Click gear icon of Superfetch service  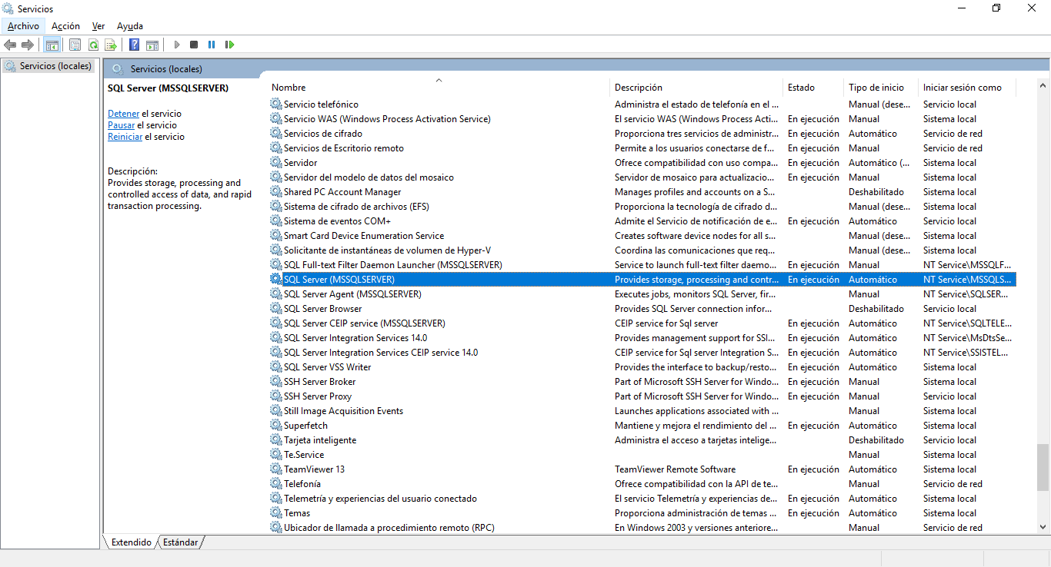point(276,426)
